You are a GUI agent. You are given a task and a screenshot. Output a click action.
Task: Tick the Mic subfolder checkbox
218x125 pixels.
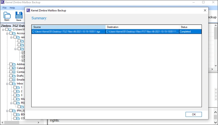[x=15, y=99]
